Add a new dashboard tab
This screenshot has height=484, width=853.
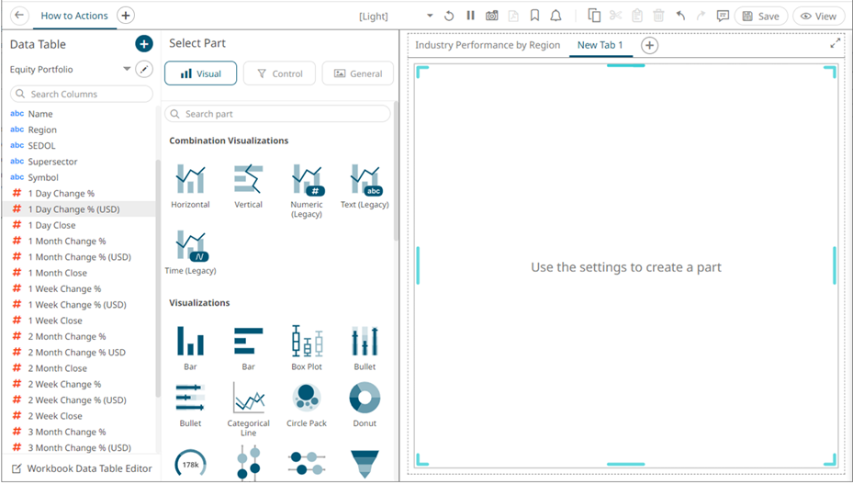[649, 46]
